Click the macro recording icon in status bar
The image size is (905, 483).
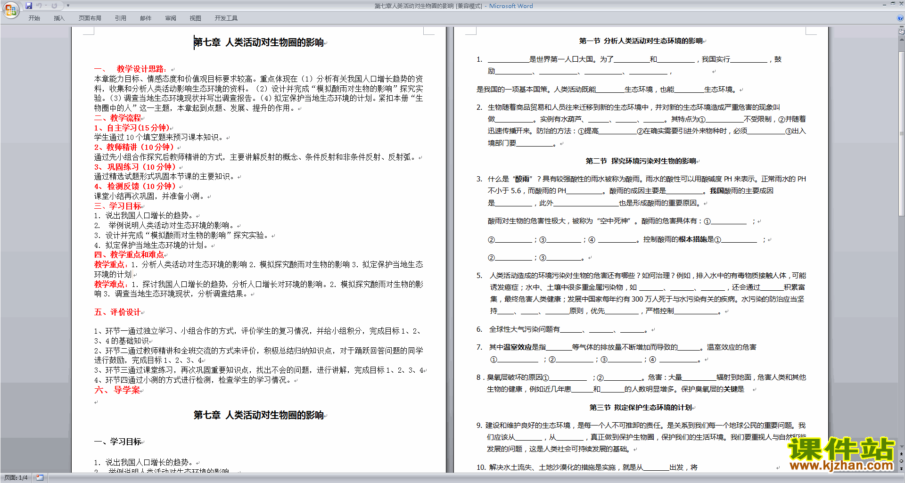(40, 478)
